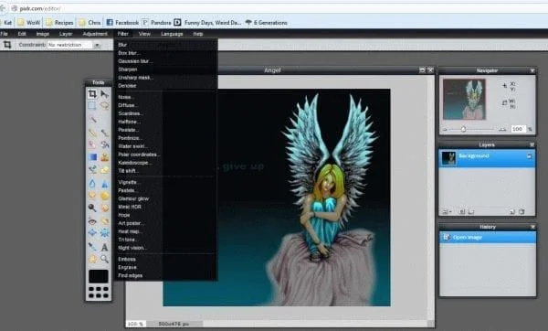Choose Emboss filter

coord(127,260)
